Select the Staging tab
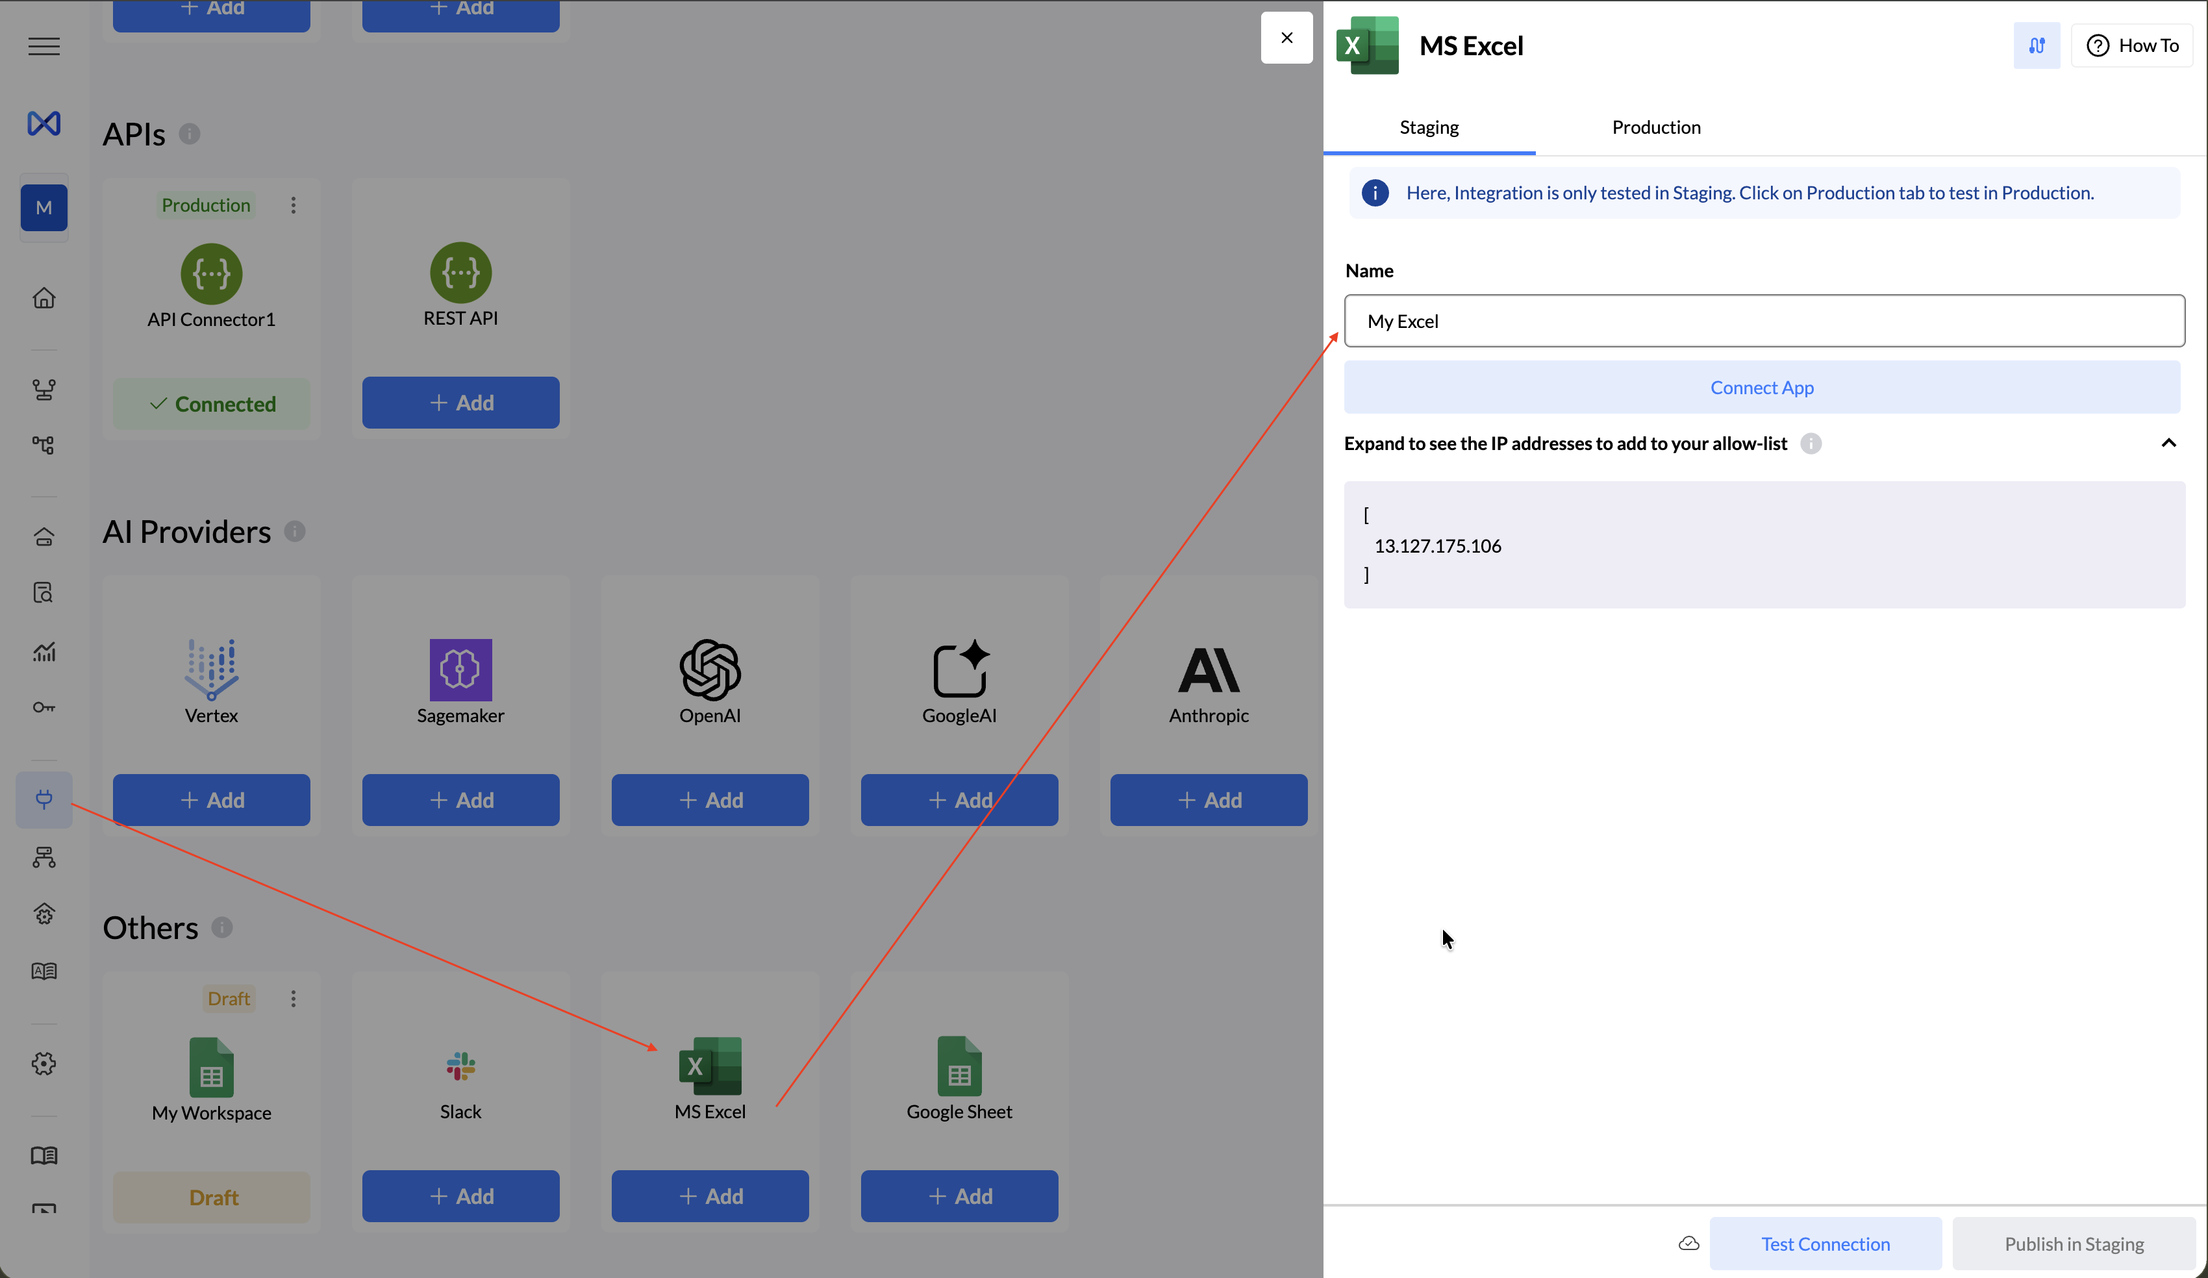2208x1278 pixels. click(1429, 127)
